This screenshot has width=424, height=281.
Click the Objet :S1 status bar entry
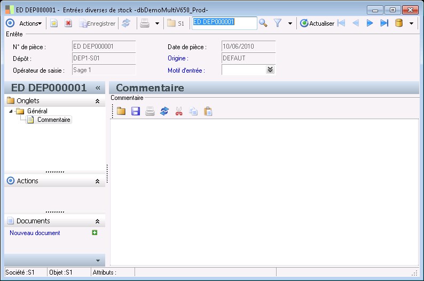[69, 272]
